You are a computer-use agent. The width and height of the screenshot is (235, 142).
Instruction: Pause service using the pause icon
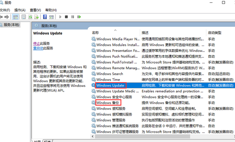[x=73, y=17]
